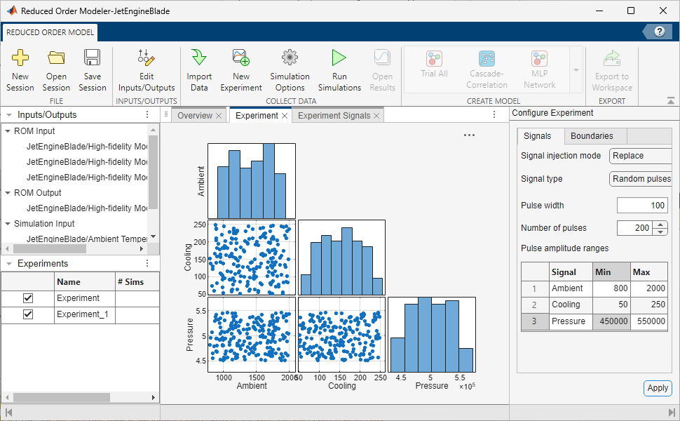The width and height of the screenshot is (680, 421).
Task: Open Simulation Options
Action: [x=290, y=68]
